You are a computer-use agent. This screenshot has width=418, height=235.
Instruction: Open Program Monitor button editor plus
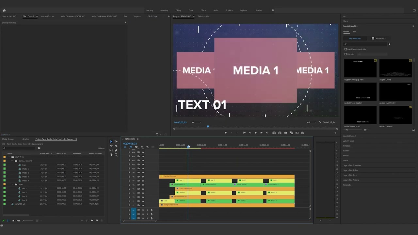tap(335, 133)
